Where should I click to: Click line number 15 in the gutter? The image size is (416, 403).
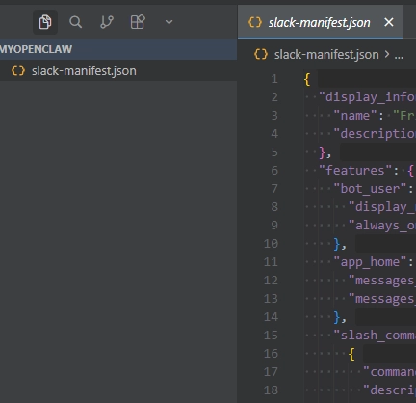pyautogui.click(x=271, y=336)
